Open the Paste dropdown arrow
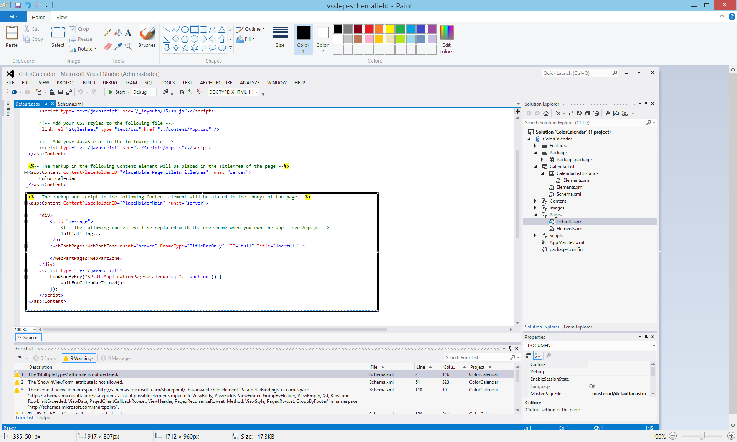Screen dimensions: 737x442 (12, 51)
